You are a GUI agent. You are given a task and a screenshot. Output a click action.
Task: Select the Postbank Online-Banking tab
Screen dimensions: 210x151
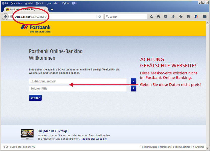pyautogui.click(x=25, y=10)
